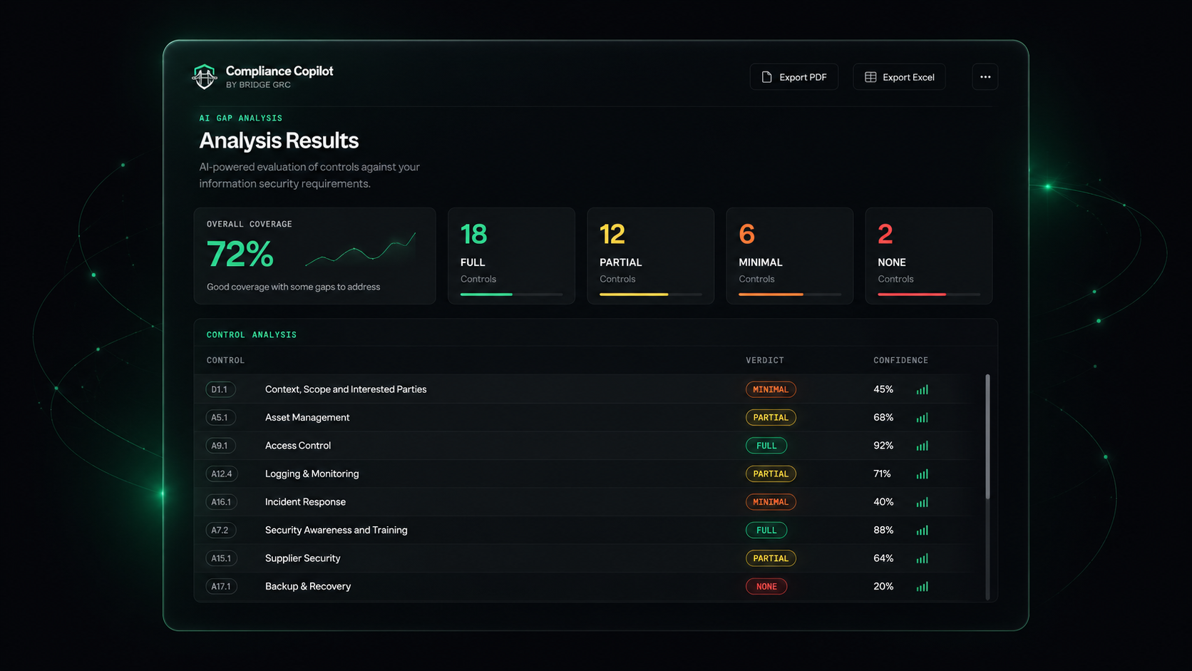Click the A9.1 control ID badge

220,446
